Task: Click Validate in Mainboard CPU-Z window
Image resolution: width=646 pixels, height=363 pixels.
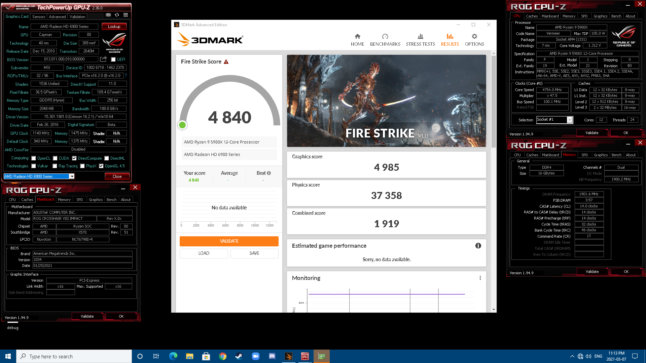Action: [x=87, y=316]
